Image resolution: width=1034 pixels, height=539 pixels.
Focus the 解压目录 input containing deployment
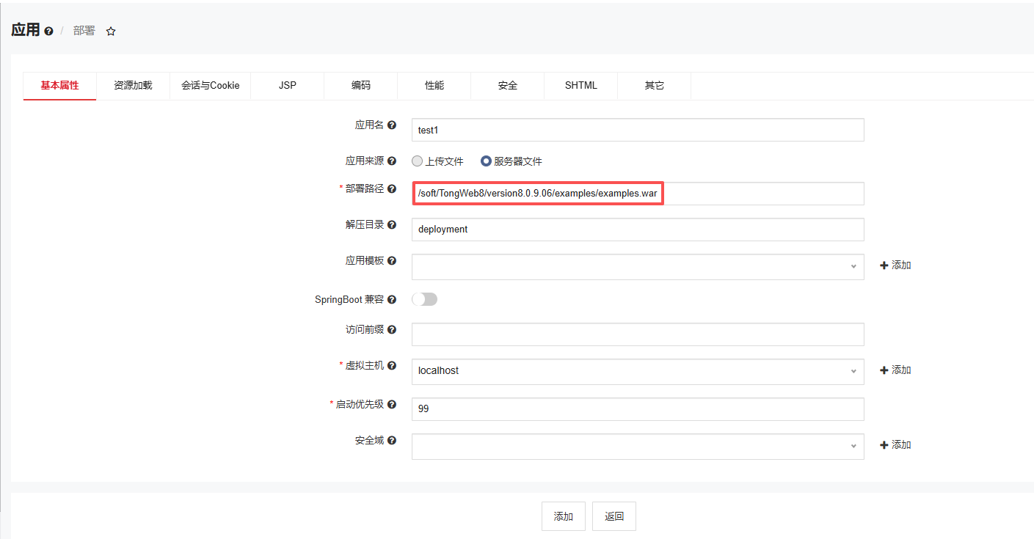coord(638,230)
